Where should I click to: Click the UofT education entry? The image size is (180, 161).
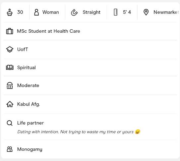pyautogui.click(x=23, y=49)
